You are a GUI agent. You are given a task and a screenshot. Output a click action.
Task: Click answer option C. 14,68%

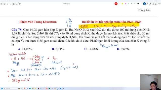[92, 49]
